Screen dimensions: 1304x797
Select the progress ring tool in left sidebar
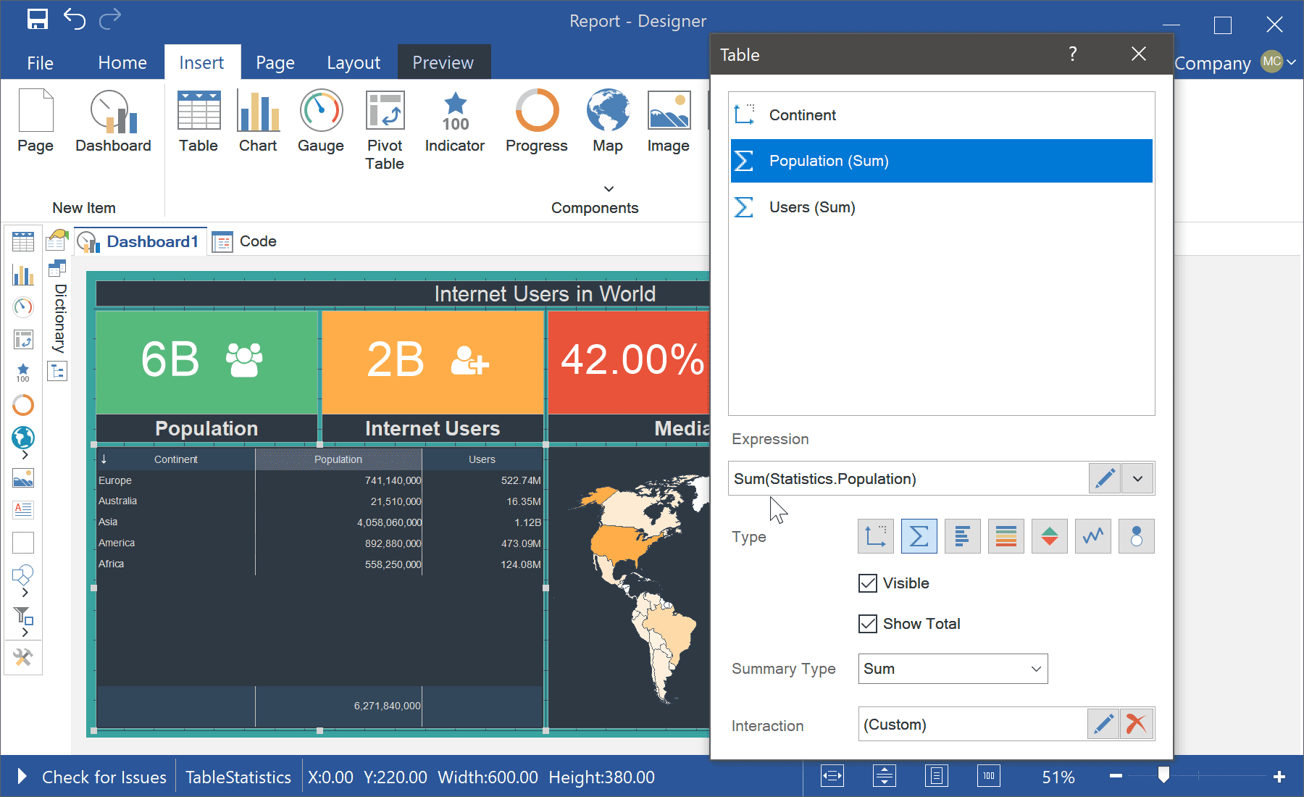click(x=23, y=404)
